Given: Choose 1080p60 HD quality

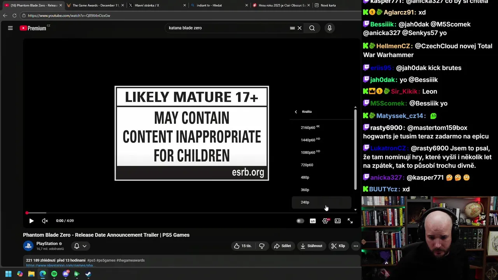Looking at the screenshot, I should click(x=321, y=152).
